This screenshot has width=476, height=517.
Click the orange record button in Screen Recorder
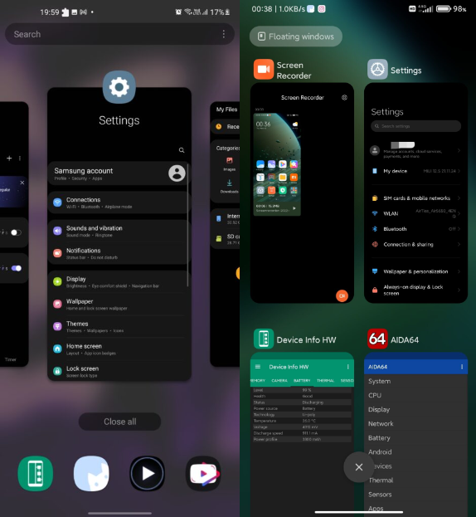coord(342,295)
